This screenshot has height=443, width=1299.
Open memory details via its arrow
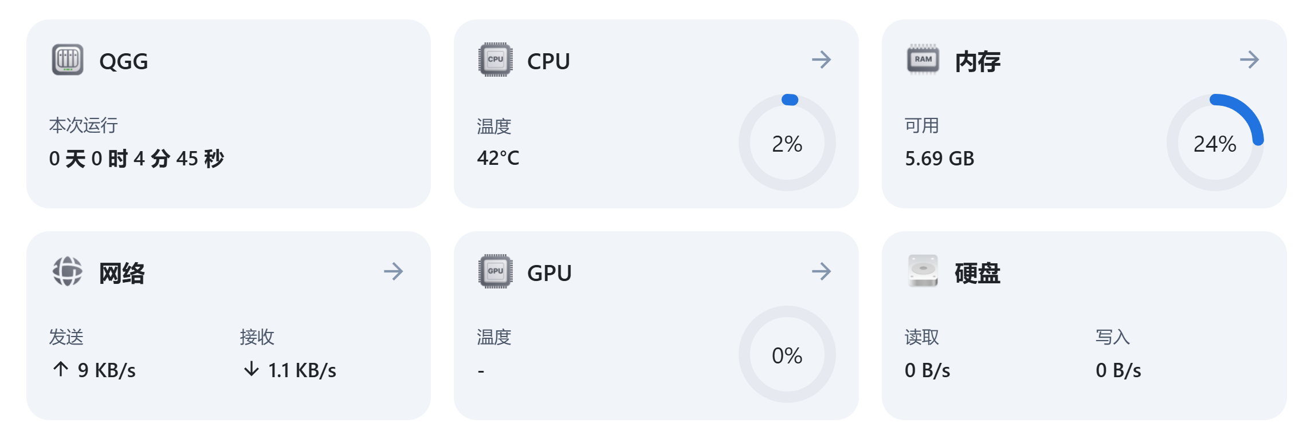[x=1250, y=60]
